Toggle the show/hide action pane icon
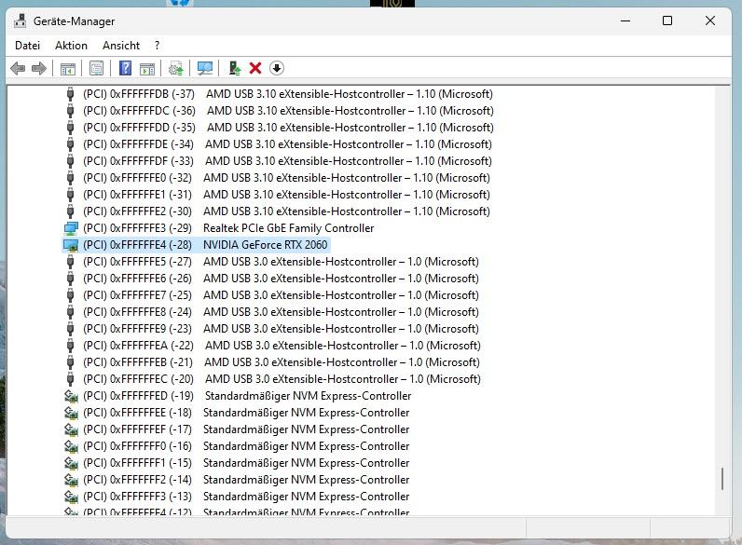The image size is (742, 545). (147, 69)
